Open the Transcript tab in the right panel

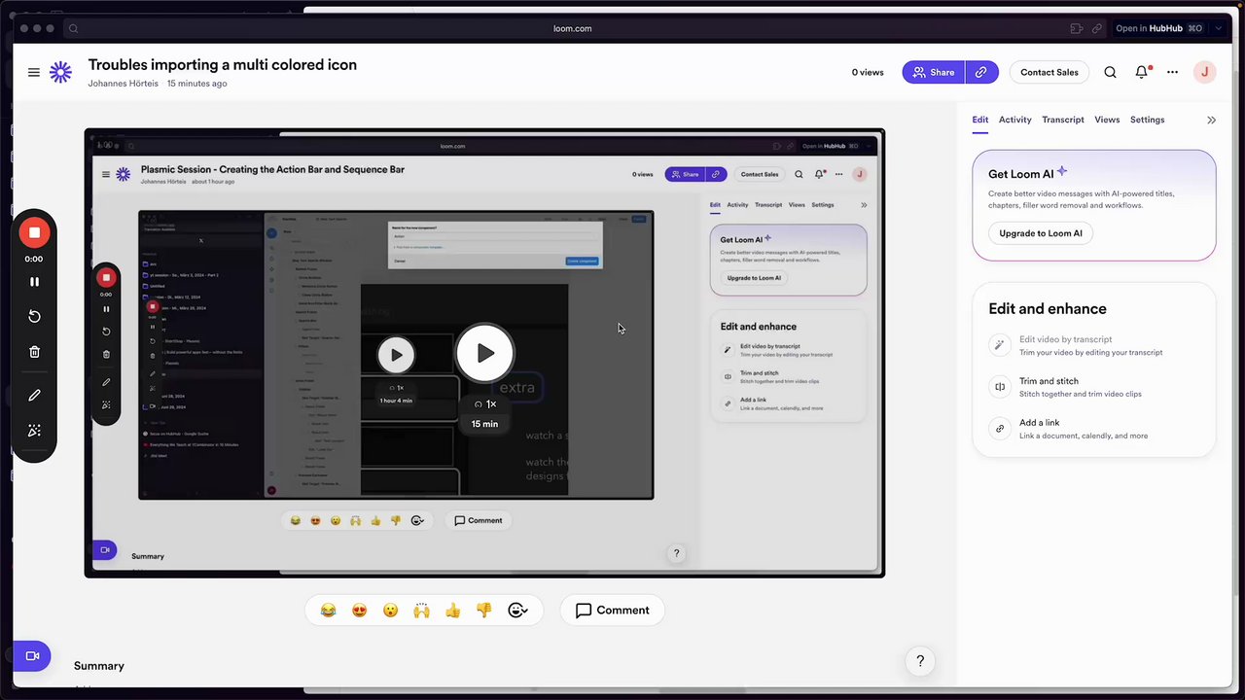click(x=1063, y=120)
